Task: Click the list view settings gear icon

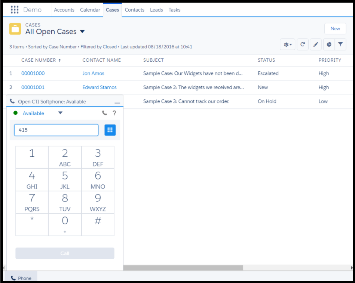Action: point(288,44)
